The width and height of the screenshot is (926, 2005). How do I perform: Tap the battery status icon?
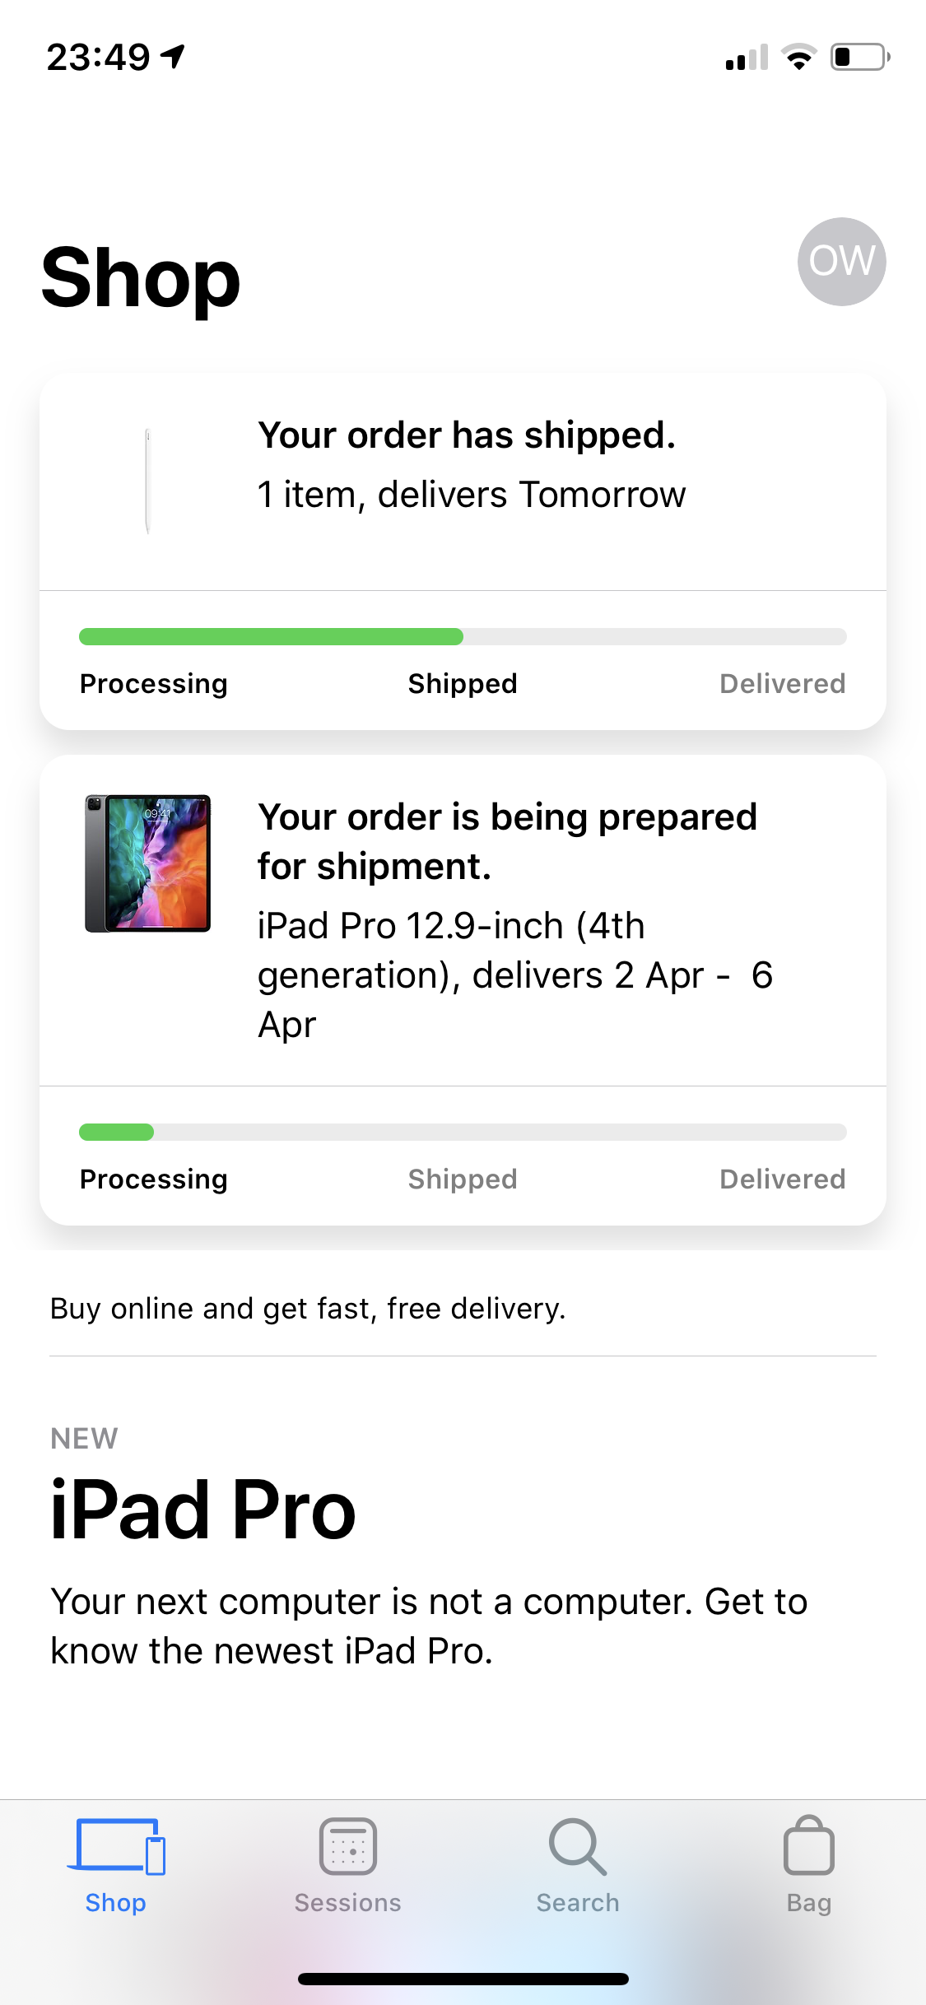859,58
